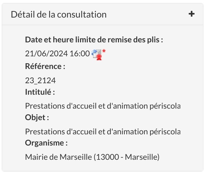Click the red asterisk beside the icon
Image resolution: width=207 pixels, height=177 pixels.
pyautogui.click(x=104, y=51)
